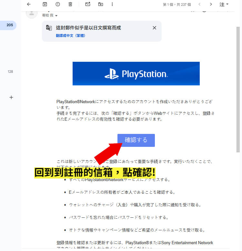Mark the email as unread
The height and width of the screenshot is (251, 242).
pos(88,4)
